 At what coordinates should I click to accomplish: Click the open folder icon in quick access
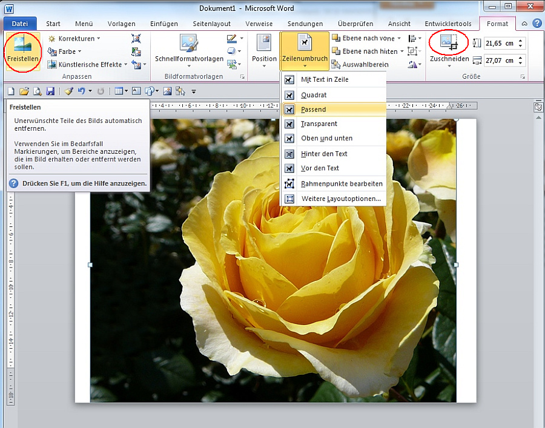coord(24,91)
